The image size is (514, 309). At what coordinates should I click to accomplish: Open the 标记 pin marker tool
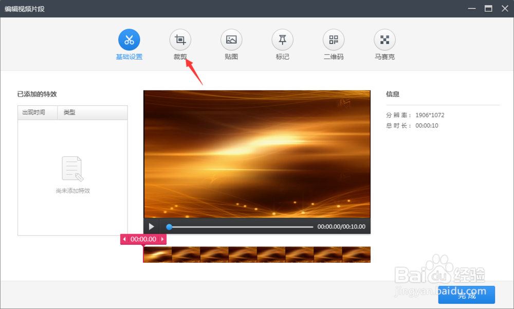[x=283, y=40]
